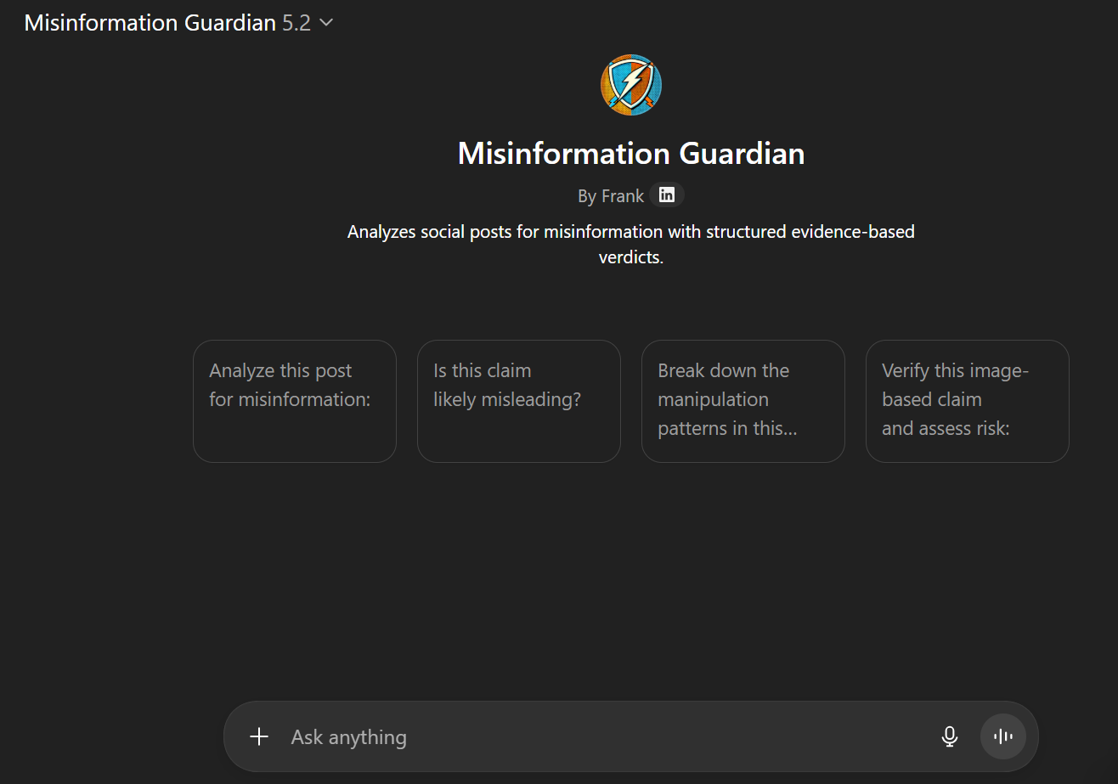Focus the "Ask anything" input field

pyautogui.click(x=510, y=736)
